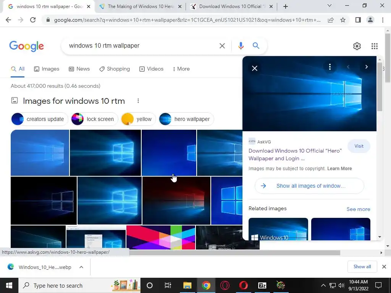This screenshot has width=391, height=293.
Task: Switch to The Making of Windows 10 Hero tab
Action: click(141, 6)
